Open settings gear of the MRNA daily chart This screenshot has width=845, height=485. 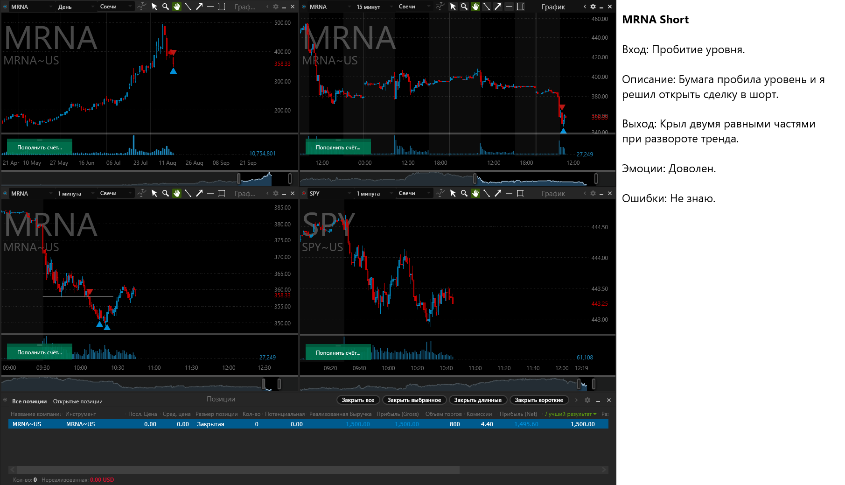tap(276, 7)
